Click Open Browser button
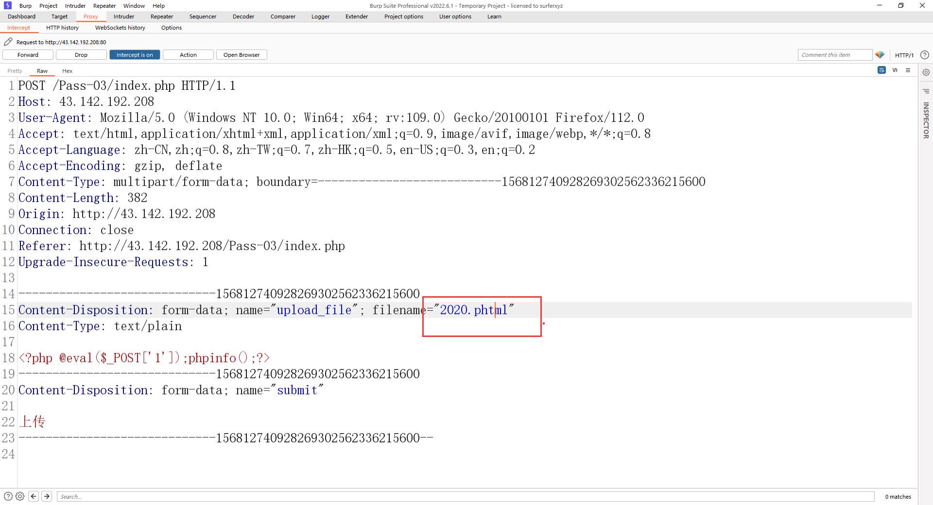 [242, 55]
